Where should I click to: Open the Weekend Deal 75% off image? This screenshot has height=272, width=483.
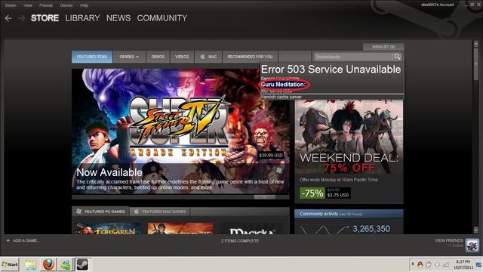pos(349,137)
